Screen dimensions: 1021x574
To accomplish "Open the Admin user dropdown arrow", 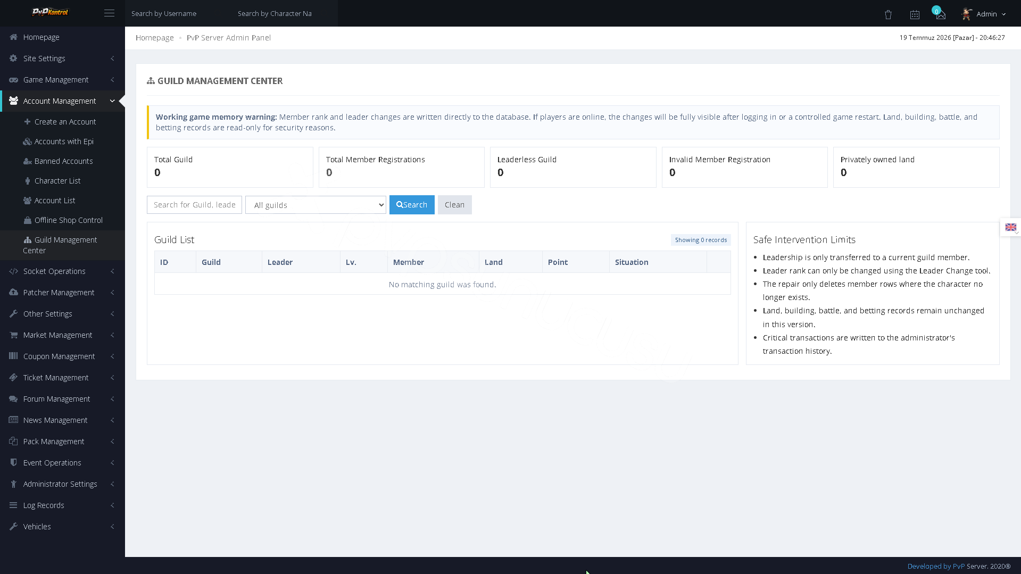I will [x=1003, y=14].
